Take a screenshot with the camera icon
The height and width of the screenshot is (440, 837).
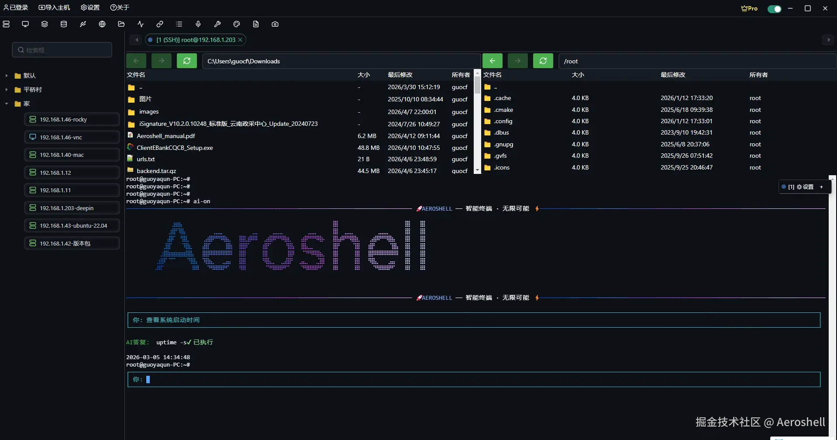(275, 24)
